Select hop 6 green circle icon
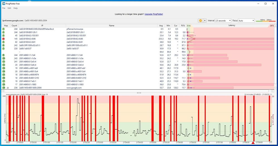278x146 pixels. [4, 45]
